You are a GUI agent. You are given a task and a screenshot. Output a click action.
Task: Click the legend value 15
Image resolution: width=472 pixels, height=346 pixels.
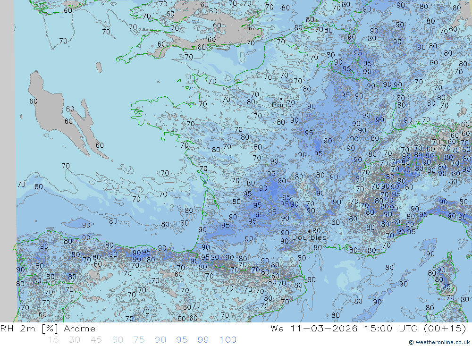coord(53,340)
